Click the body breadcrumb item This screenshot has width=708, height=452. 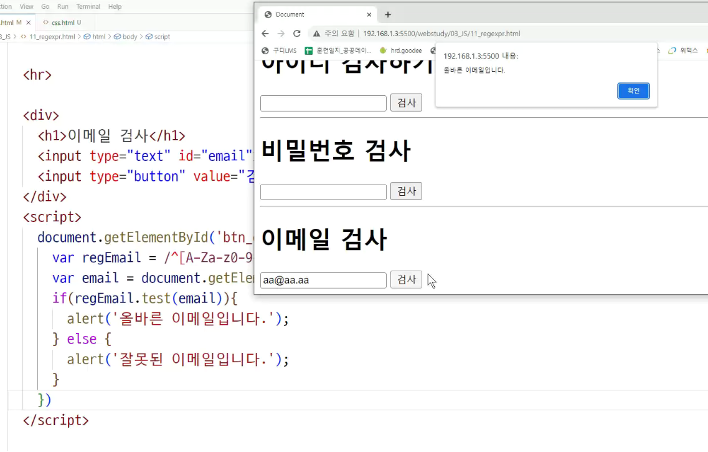click(x=130, y=37)
